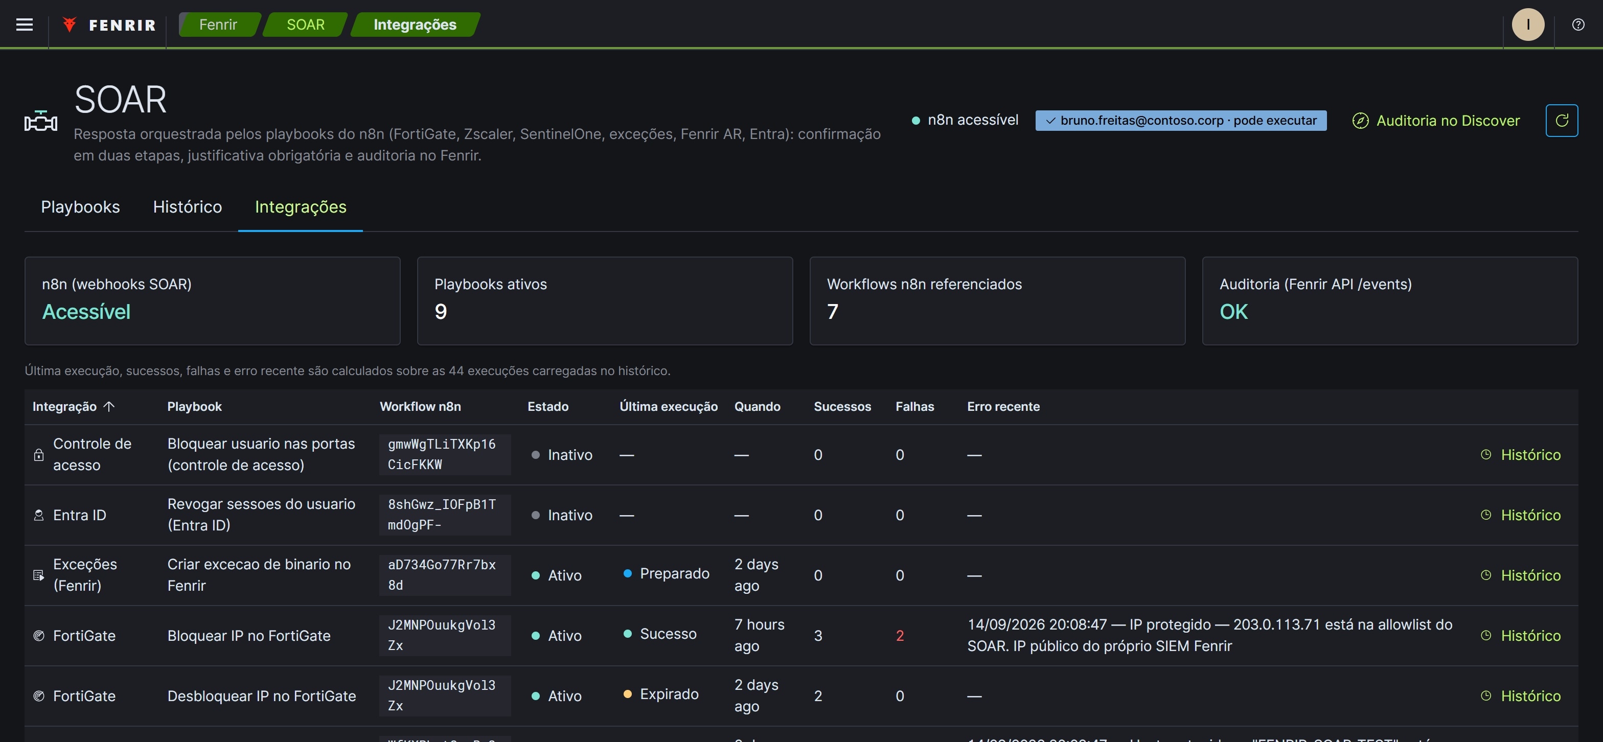
Task: Open the help question mark icon
Action: point(1577,25)
